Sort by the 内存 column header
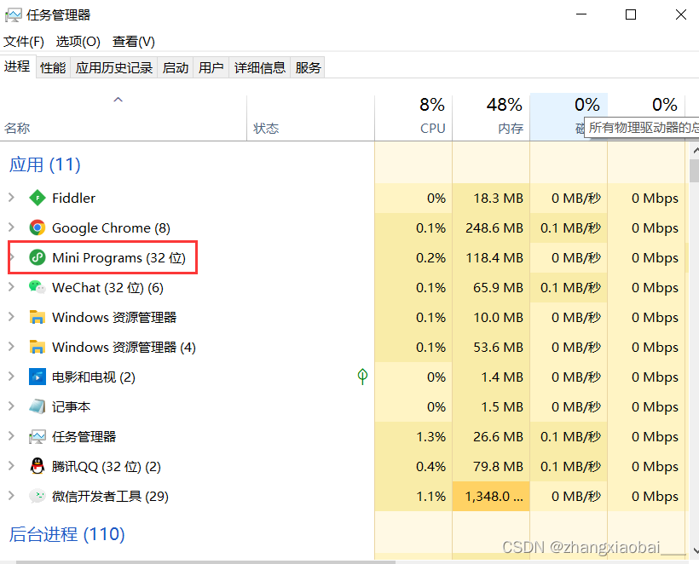Viewport: 699px width, 564px height. (491, 118)
